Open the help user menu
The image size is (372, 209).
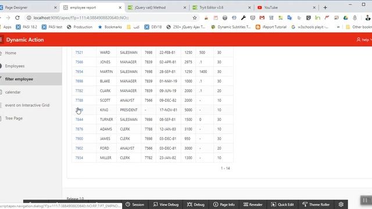364,39
